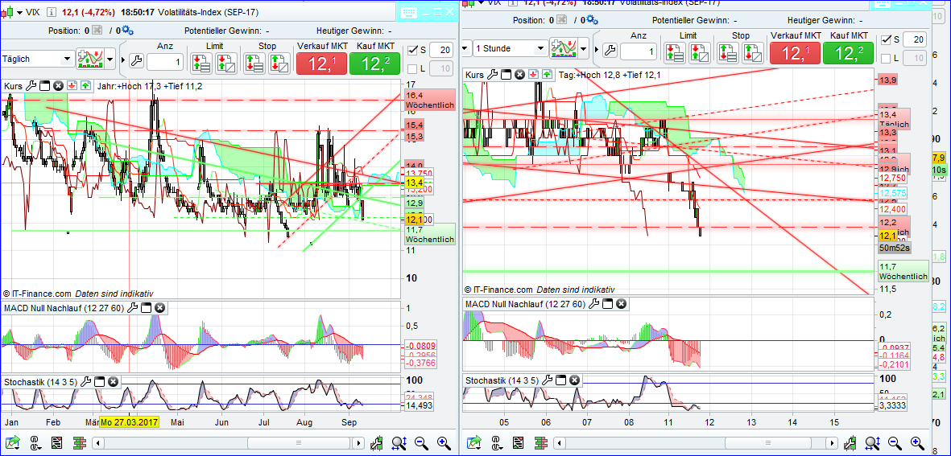Image resolution: width=951 pixels, height=456 pixels.
Task: Open info icon beside VIX in left window
Action: pos(52,12)
